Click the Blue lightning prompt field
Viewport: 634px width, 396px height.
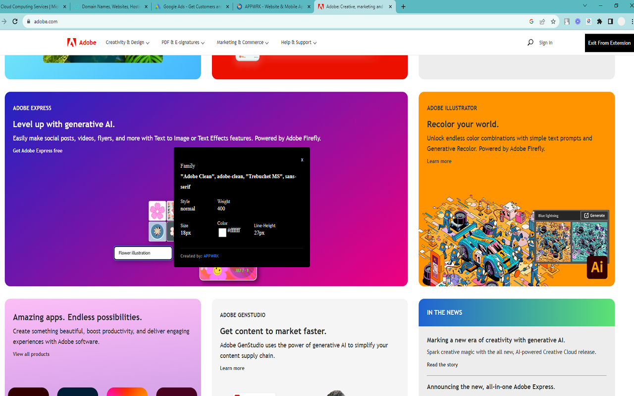click(558, 215)
